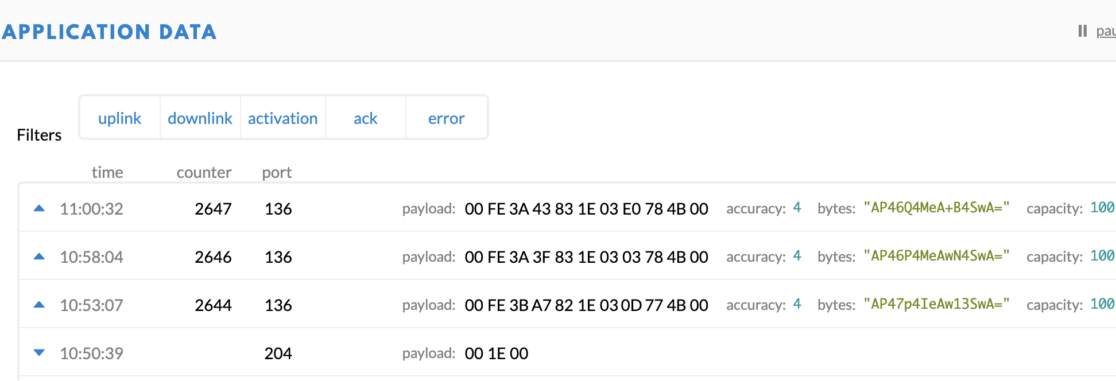Select the ack filter tab
The width and height of the screenshot is (1116, 381).
pyautogui.click(x=365, y=118)
